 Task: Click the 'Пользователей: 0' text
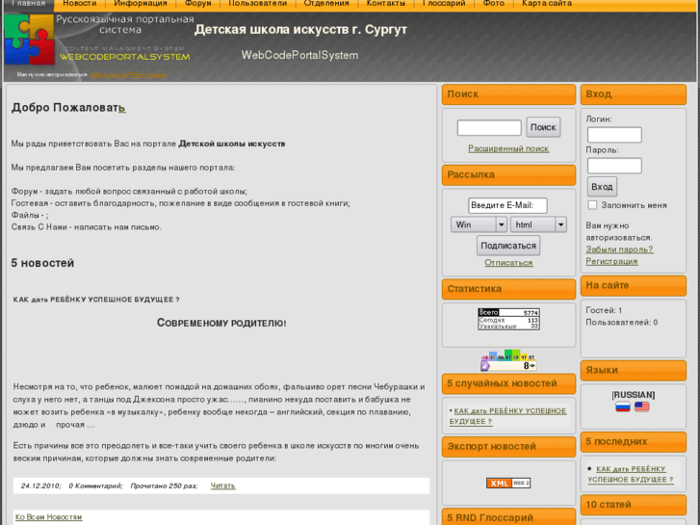[621, 322]
